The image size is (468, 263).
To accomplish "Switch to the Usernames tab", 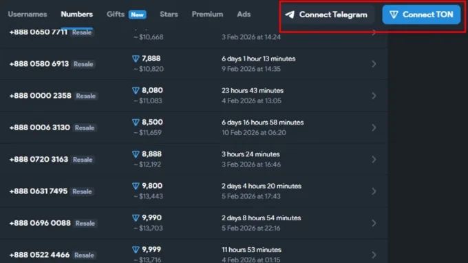I will [28, 14].
